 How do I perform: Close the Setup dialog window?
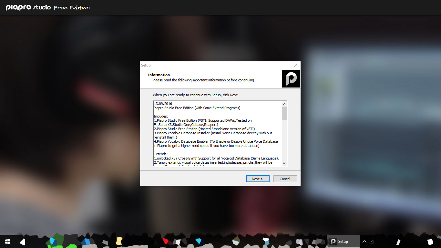296,65
